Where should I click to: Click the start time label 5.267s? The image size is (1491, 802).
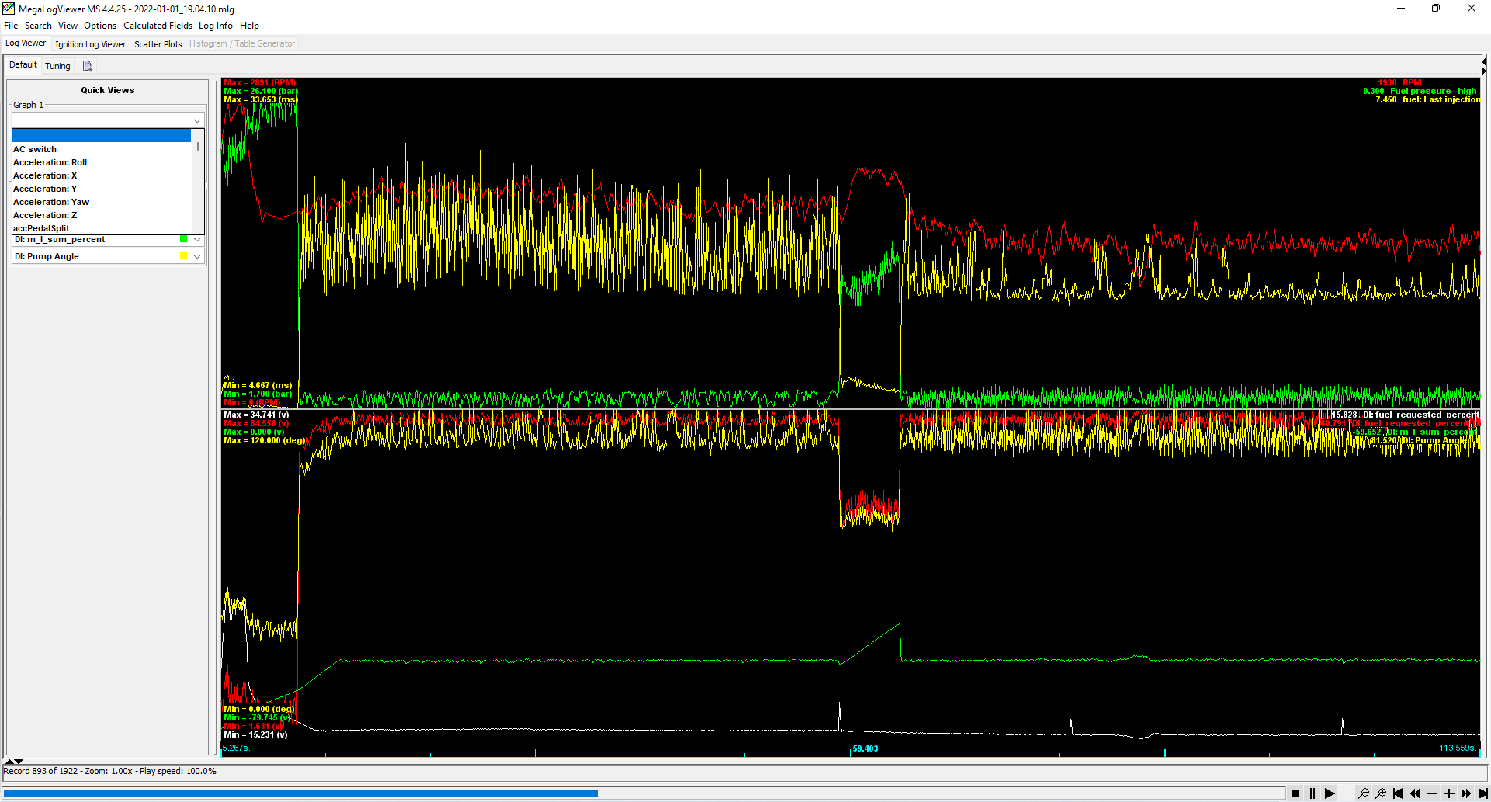(x=235, y=748)
